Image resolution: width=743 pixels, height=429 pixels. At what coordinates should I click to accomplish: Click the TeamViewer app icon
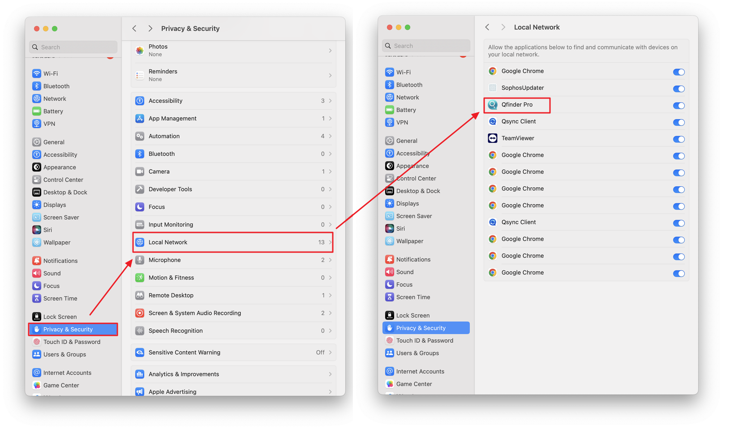[493, 138]
